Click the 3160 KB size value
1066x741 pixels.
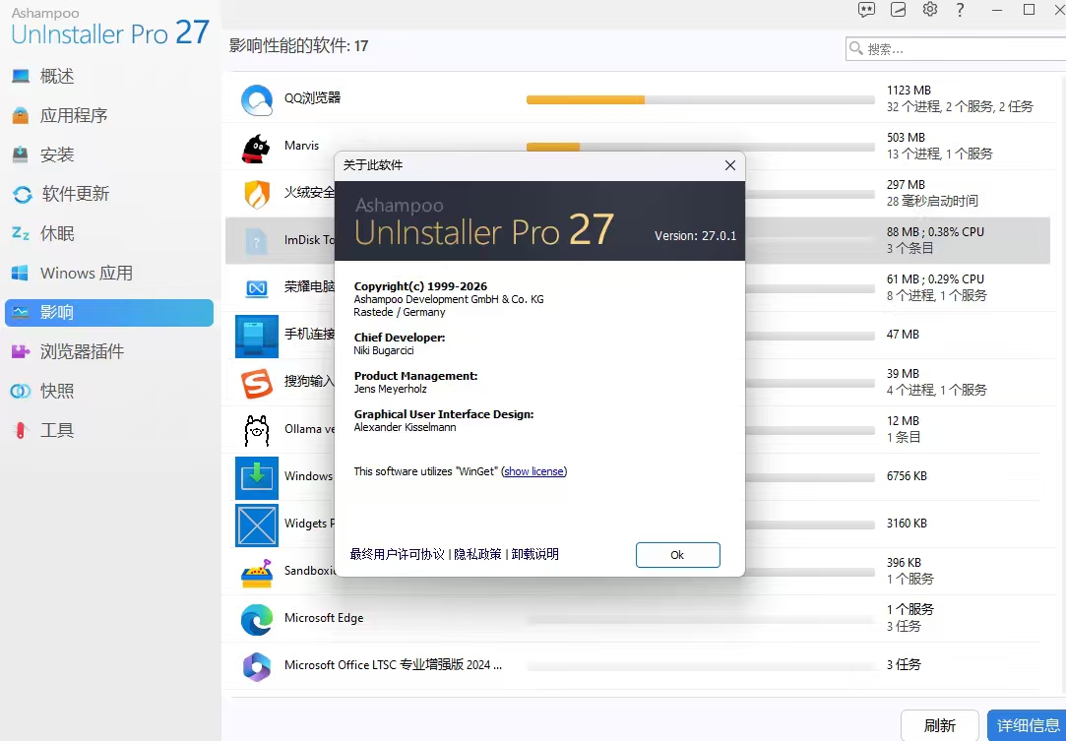pyautogui.click(x=907, y=524)
